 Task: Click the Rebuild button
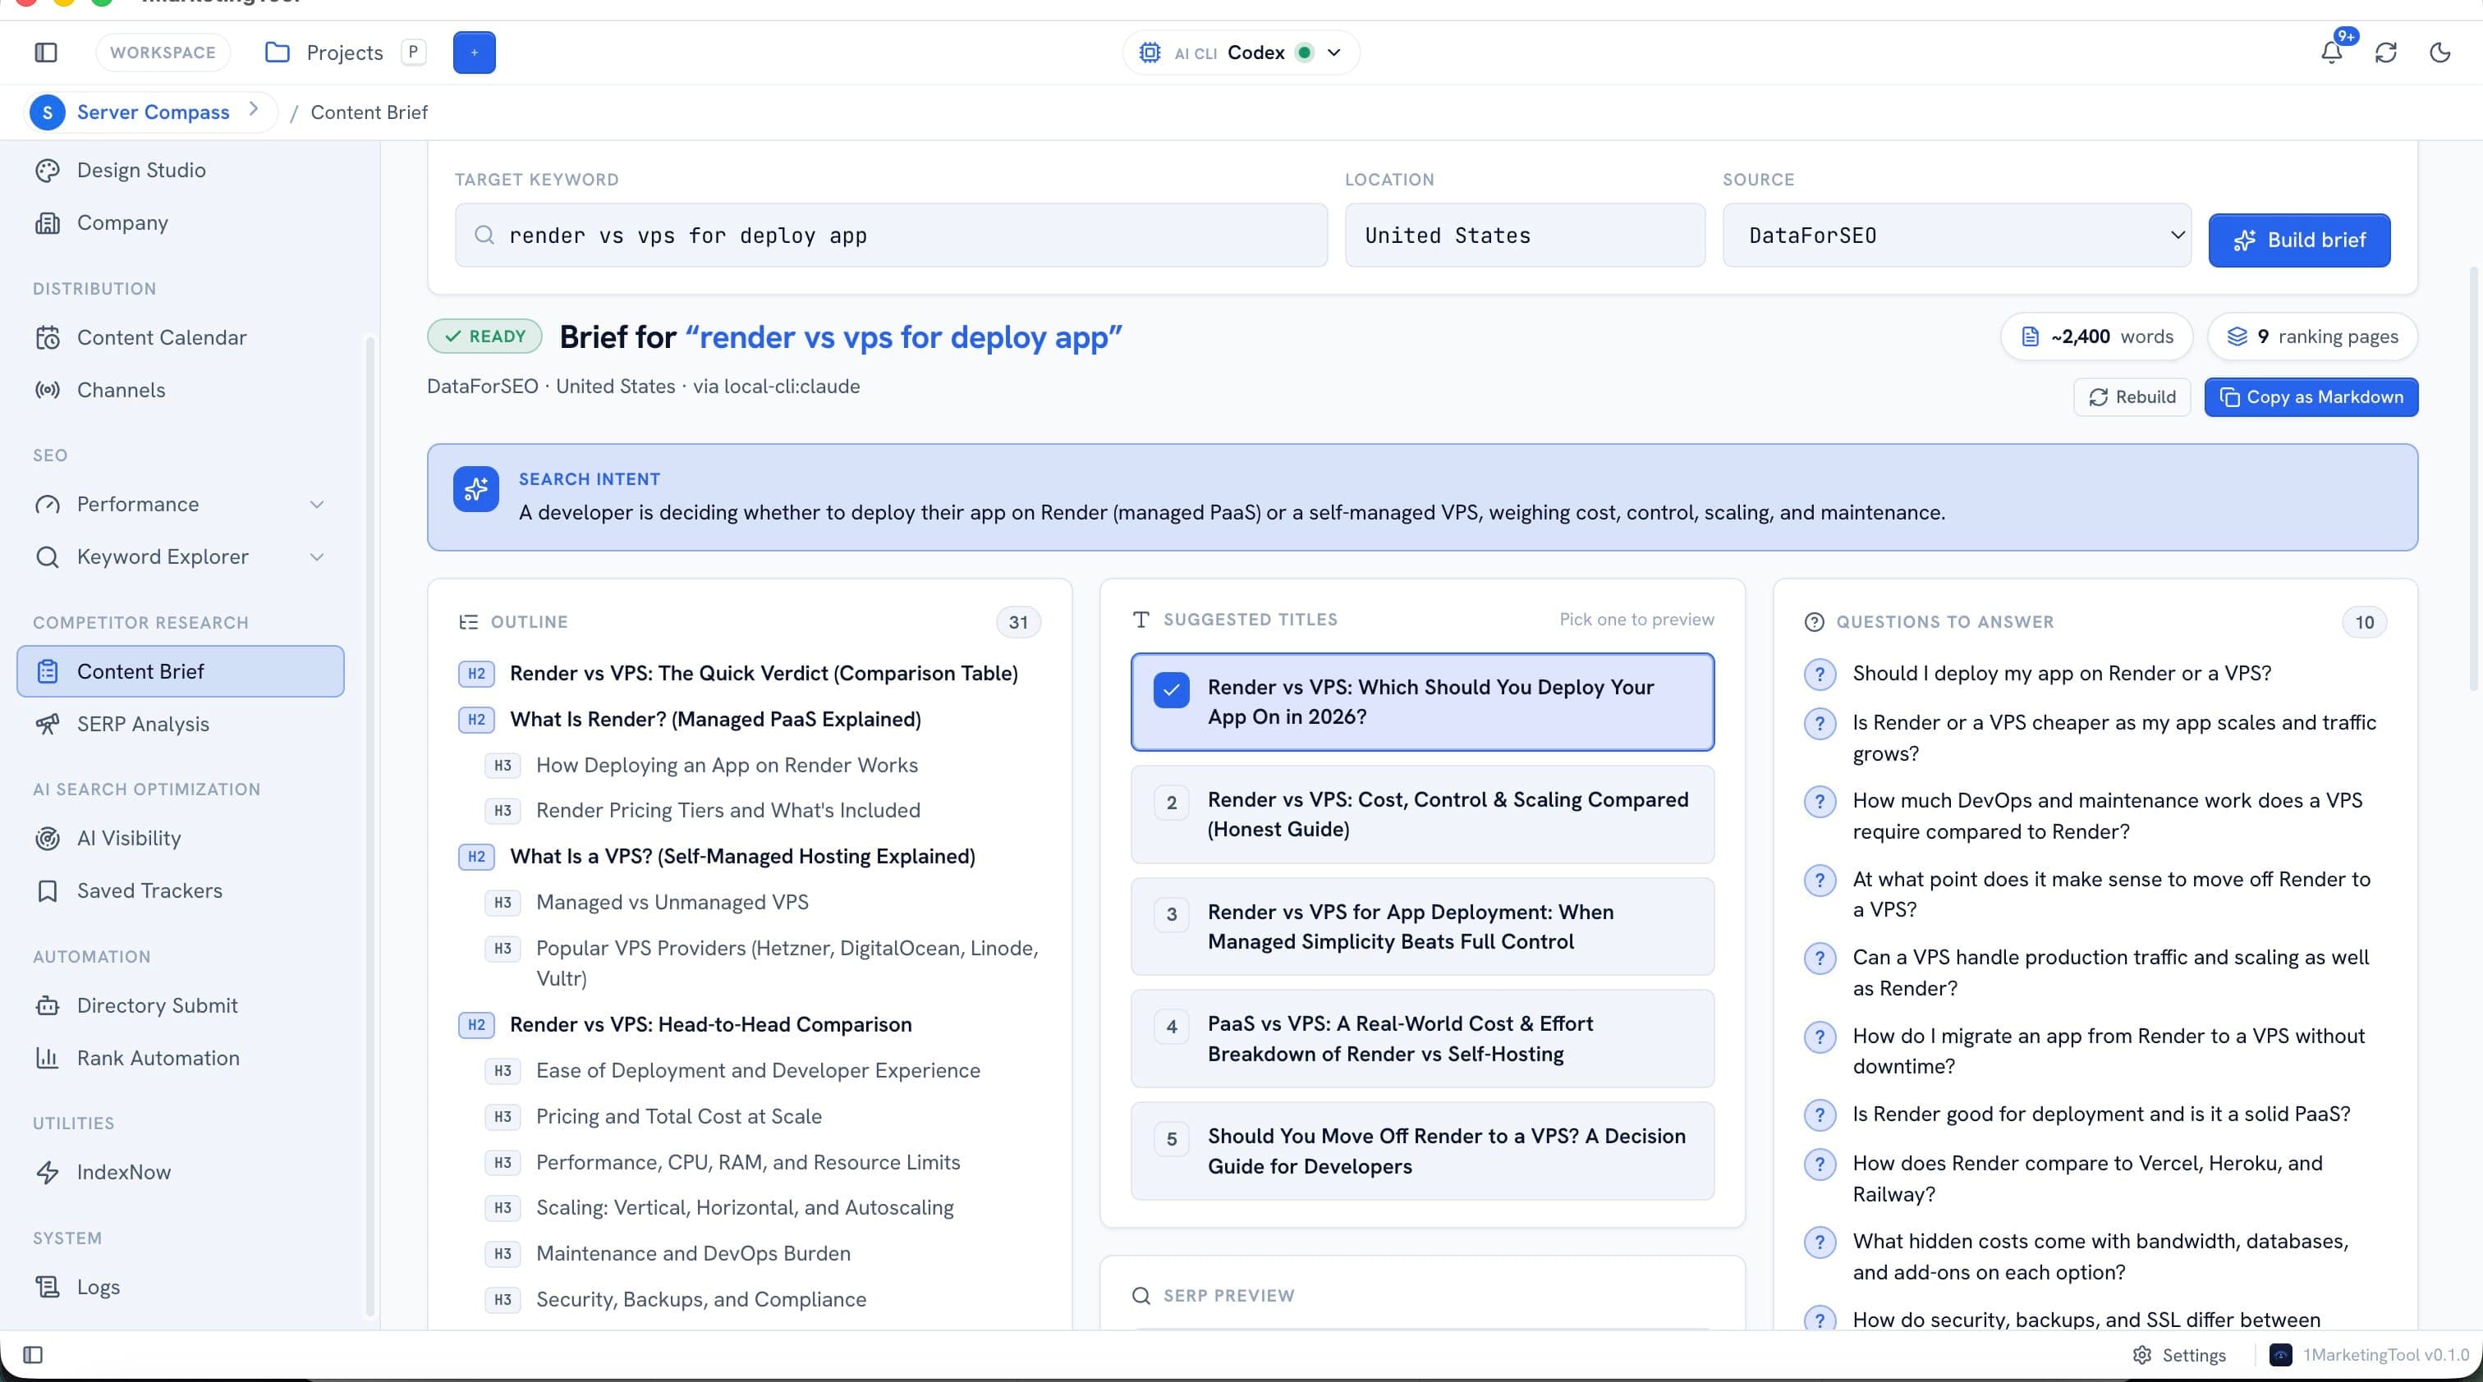(2132, 396)
